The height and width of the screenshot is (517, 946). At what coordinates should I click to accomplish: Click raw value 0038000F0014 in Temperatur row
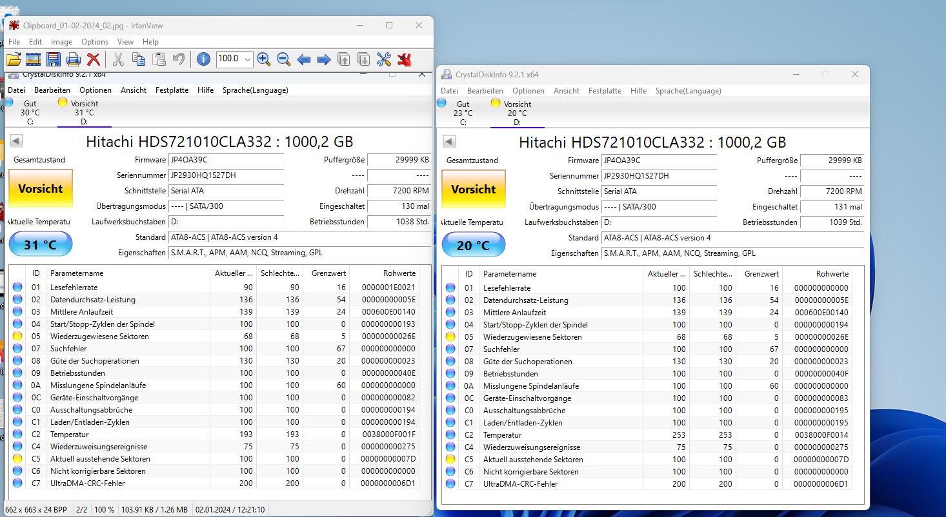point(821,435)
